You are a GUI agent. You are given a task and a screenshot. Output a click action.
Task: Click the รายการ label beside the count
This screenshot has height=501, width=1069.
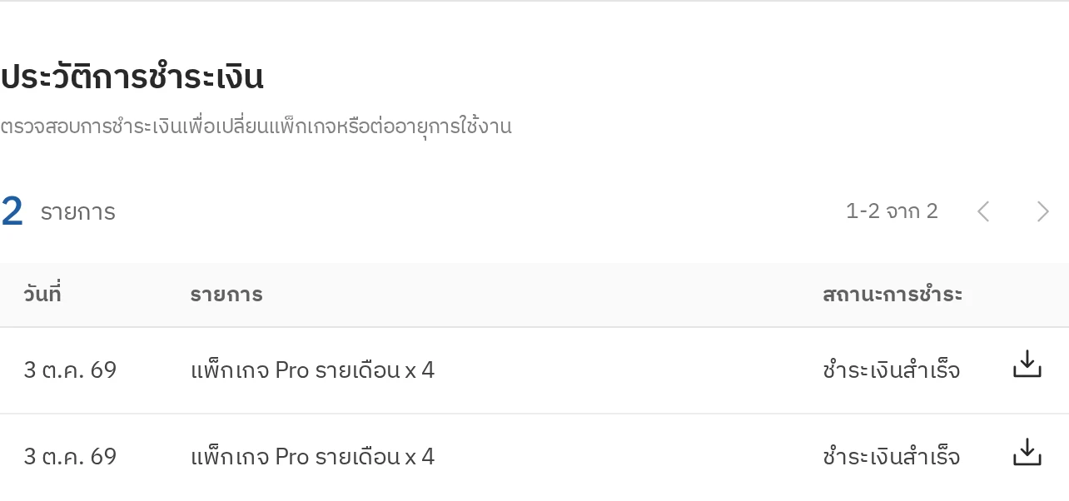77,212
